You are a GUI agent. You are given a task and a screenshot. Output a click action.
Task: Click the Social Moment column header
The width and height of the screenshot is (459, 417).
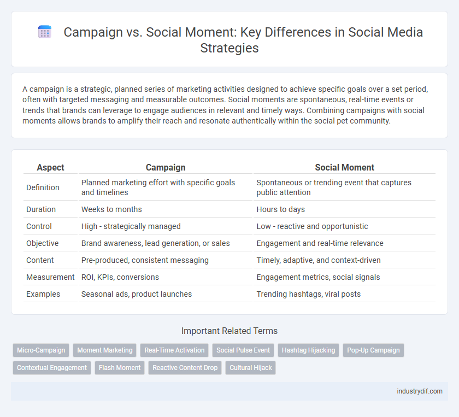[x=345, y=167]
